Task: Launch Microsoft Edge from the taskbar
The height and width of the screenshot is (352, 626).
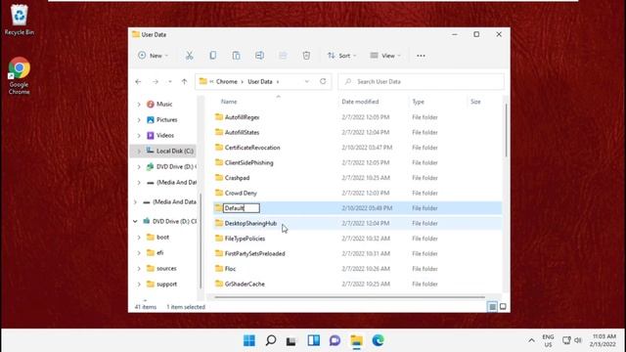Action: 378,340
